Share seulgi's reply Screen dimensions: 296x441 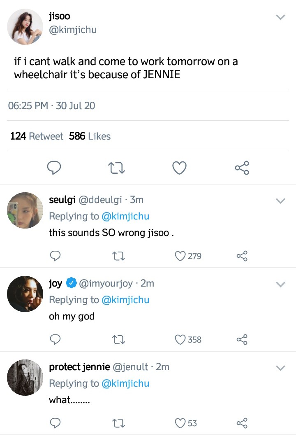point(242,256)
